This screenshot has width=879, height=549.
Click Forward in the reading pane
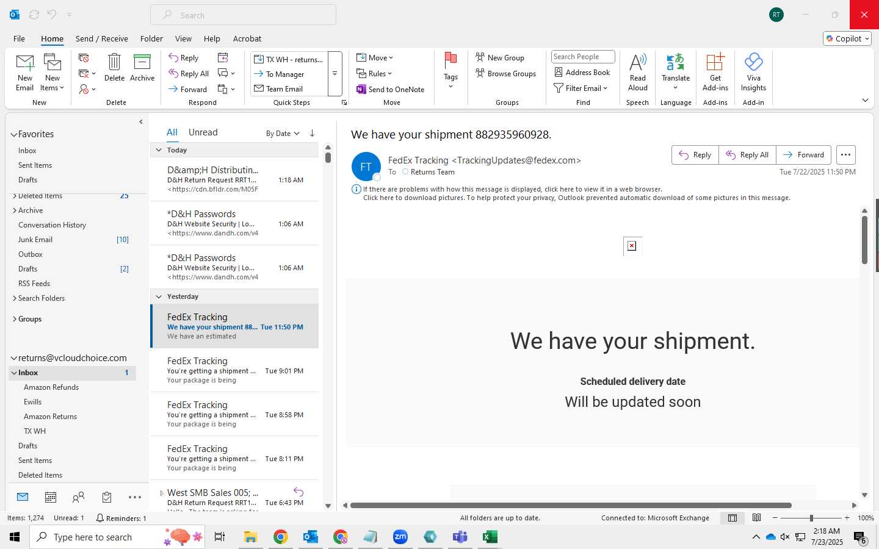pos(804,155)
